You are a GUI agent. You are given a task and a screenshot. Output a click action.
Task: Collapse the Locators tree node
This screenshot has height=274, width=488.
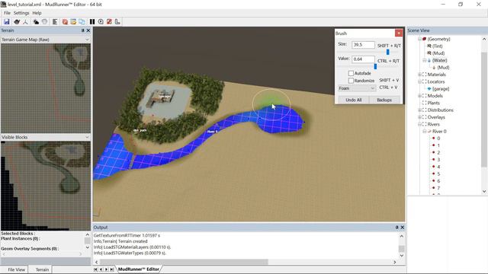(419, 81)
